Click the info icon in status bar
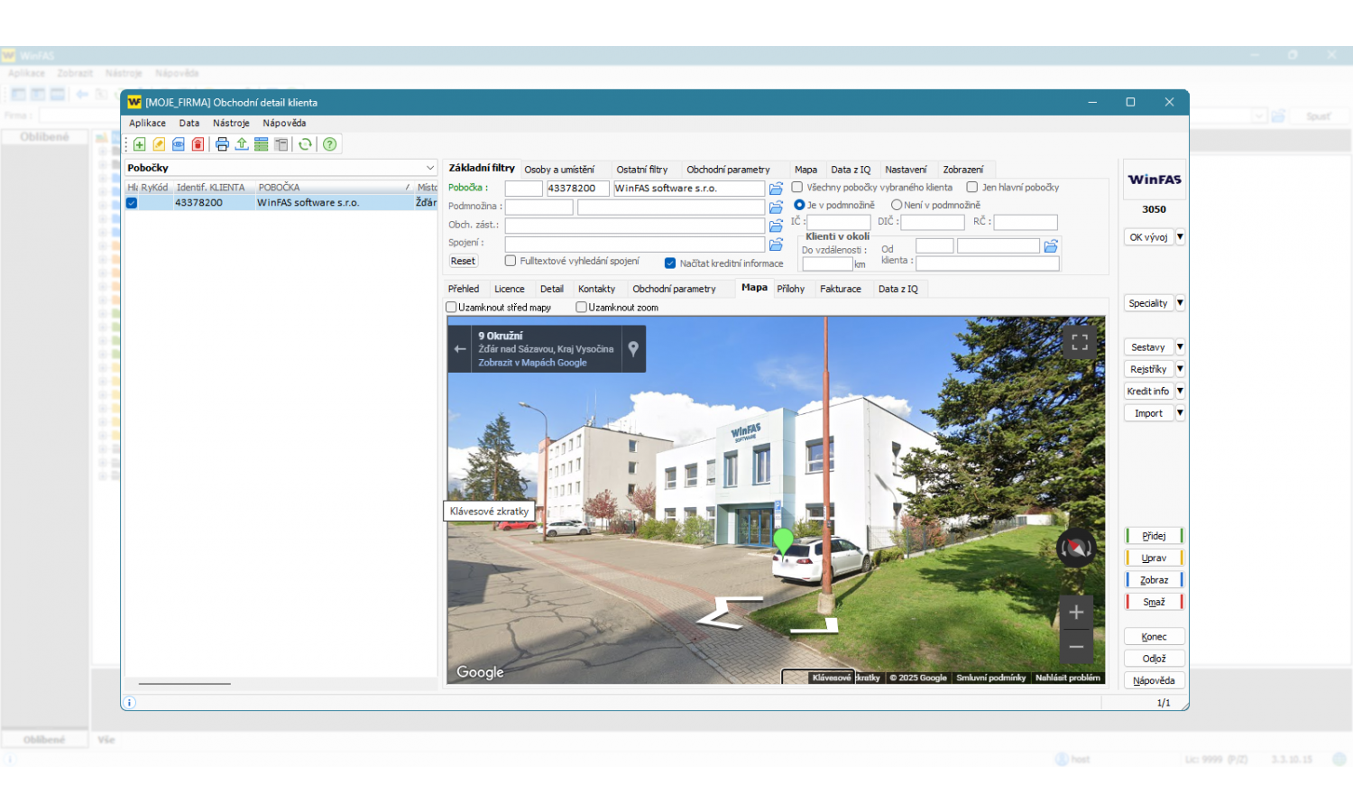Screen dimensions: 1353x812 click(130, 703)
